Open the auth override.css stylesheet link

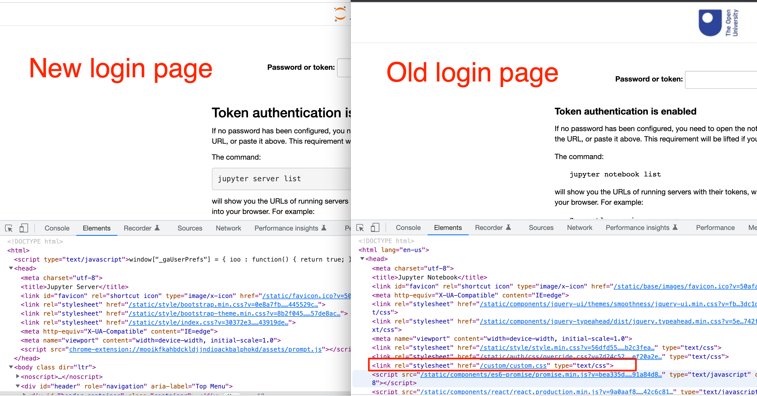click(571, 357)
